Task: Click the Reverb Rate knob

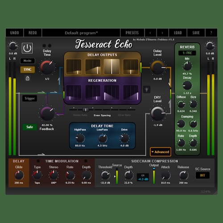Action: point(181,143)
